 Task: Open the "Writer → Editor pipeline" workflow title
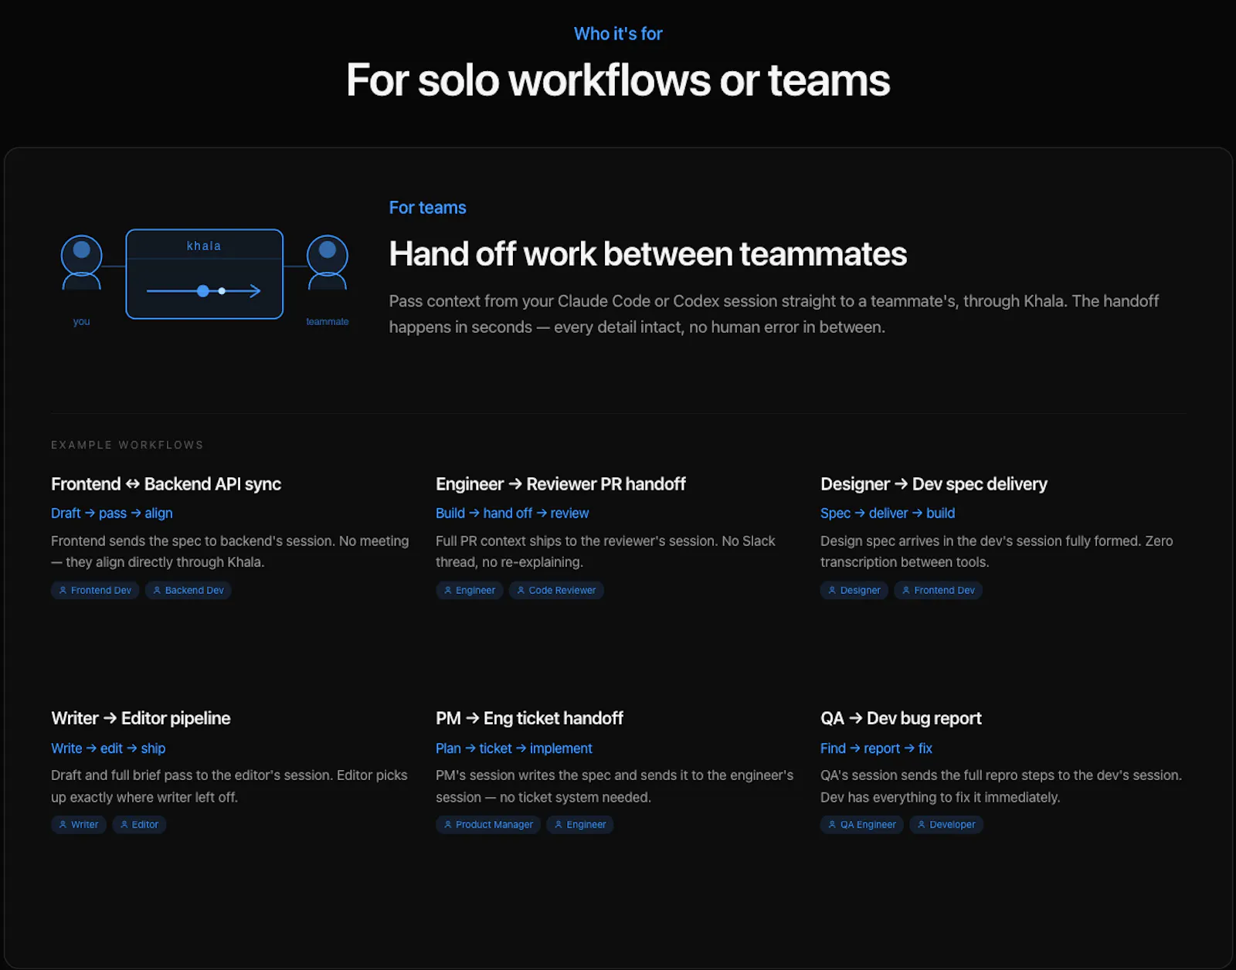tap(141, 718)
